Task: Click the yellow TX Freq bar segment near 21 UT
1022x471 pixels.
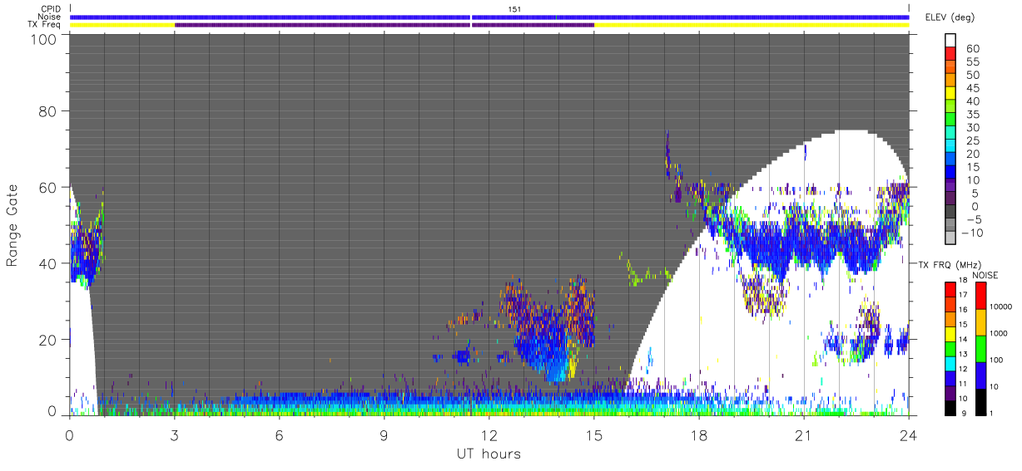Action: click(x=752, y=25)
